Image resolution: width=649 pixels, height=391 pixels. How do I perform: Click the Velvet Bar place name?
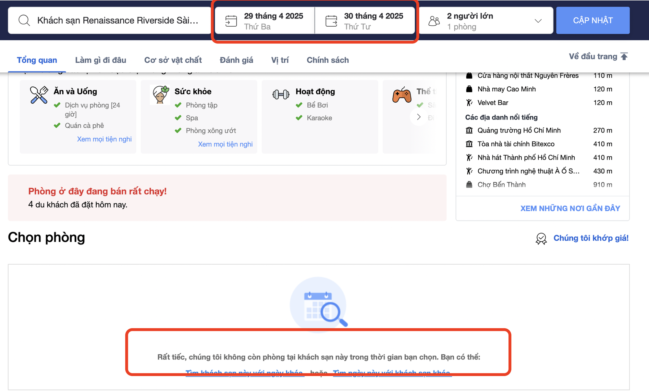tap(493, 103)
